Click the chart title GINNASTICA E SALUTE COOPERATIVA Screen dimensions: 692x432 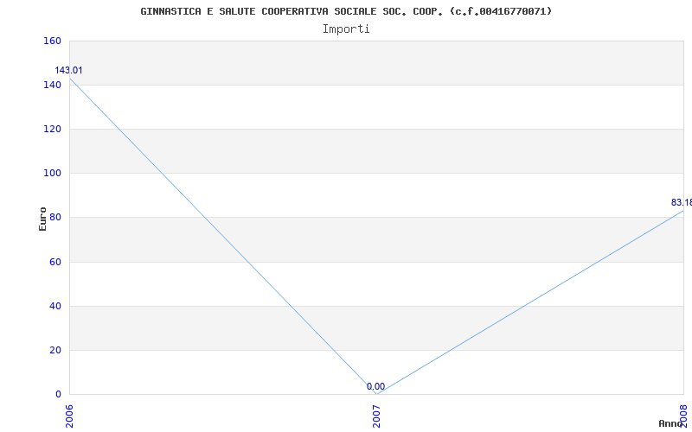coord(346,11)
